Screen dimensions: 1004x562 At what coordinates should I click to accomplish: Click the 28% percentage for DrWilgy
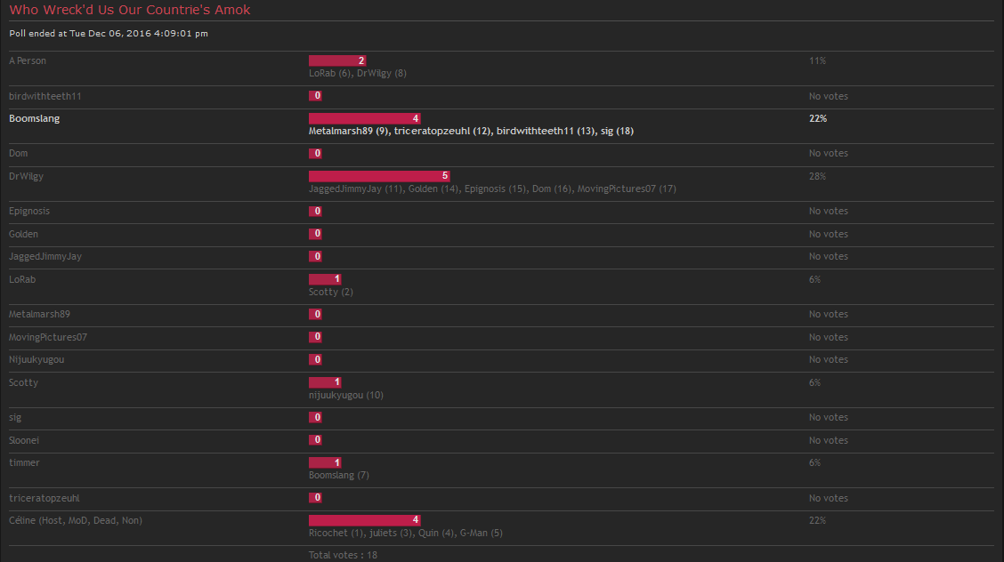coord(818,176)
